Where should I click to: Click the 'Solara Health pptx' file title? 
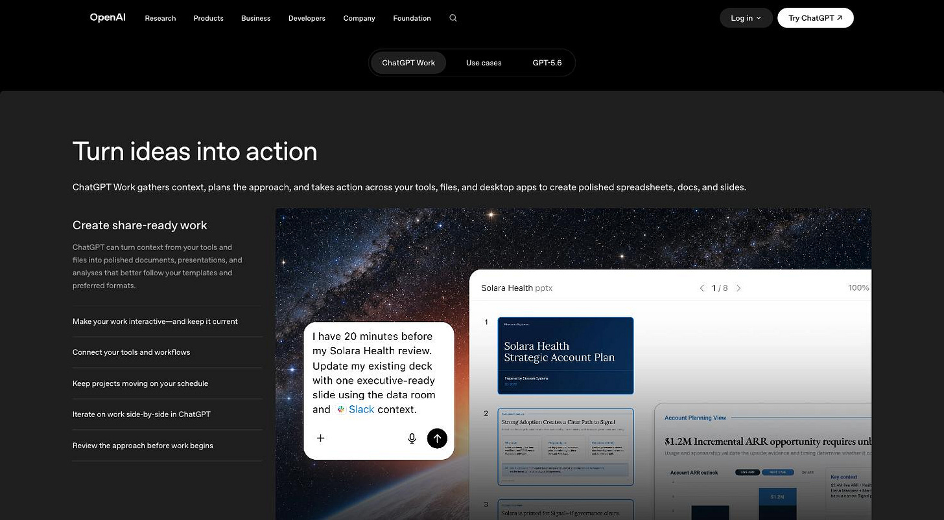point(517,288)
